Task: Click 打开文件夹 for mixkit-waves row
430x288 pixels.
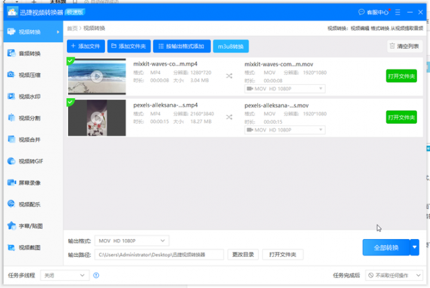Action: 401,76
